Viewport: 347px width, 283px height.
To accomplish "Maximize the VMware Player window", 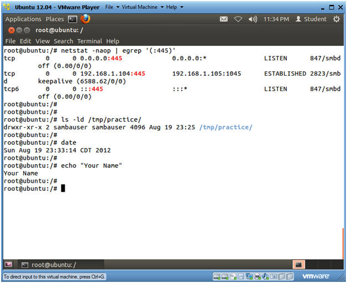I will click(332, 7).
